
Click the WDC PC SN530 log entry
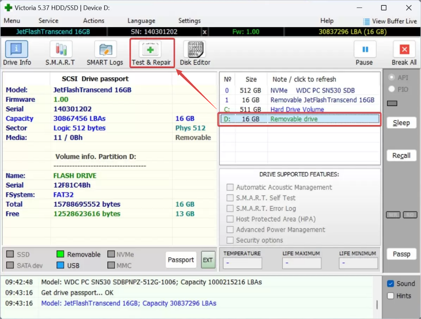pyautogui.click(x=151, y=282)
